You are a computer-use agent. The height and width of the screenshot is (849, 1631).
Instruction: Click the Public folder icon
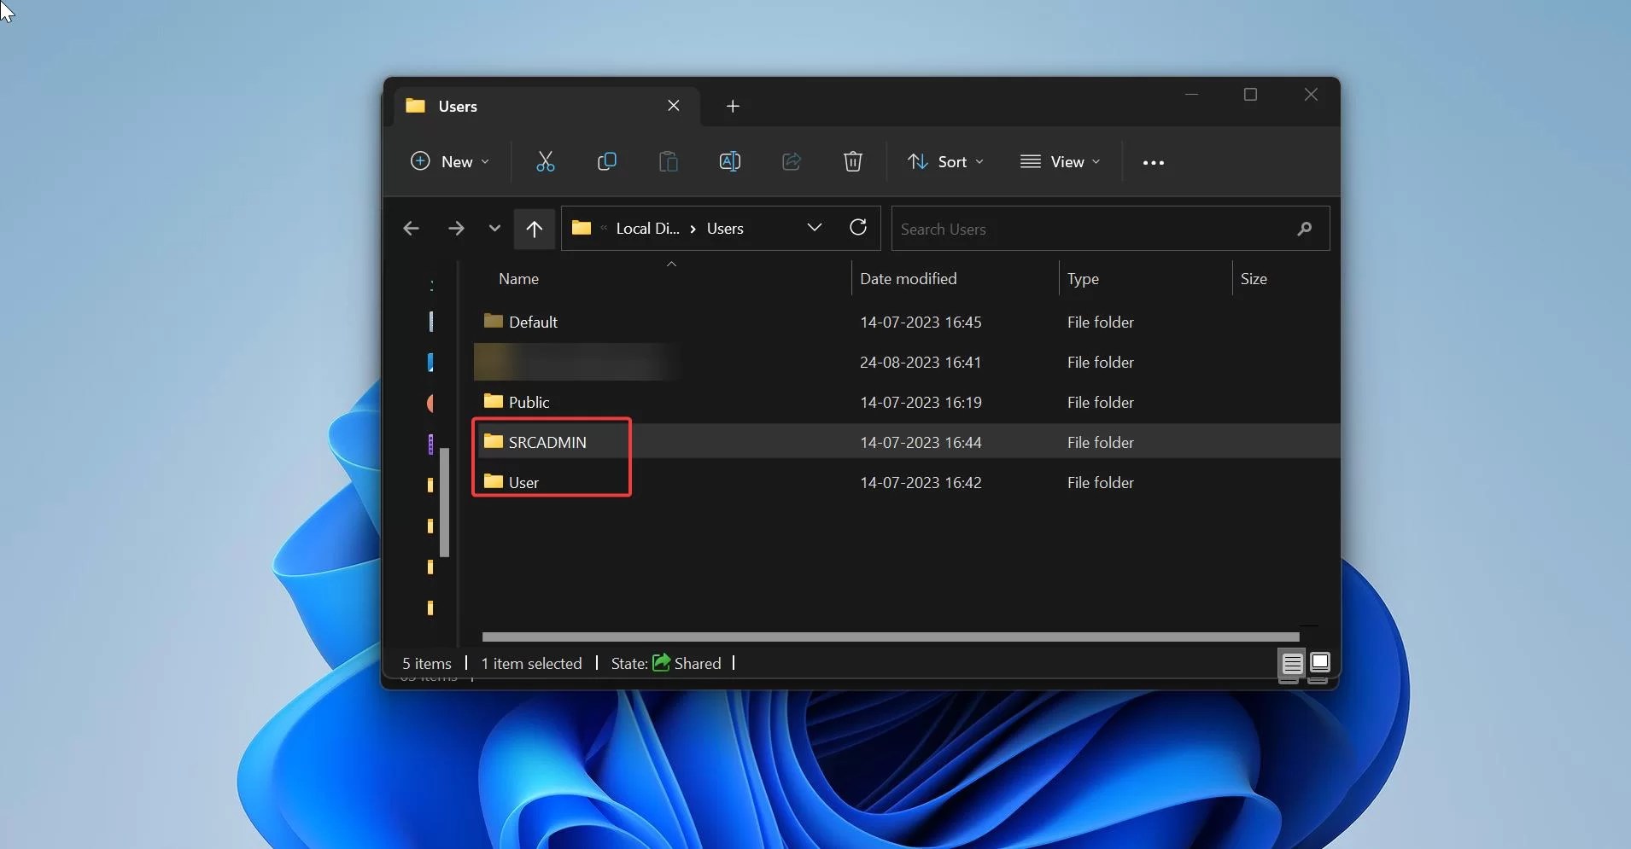click(x=493, y=401)
